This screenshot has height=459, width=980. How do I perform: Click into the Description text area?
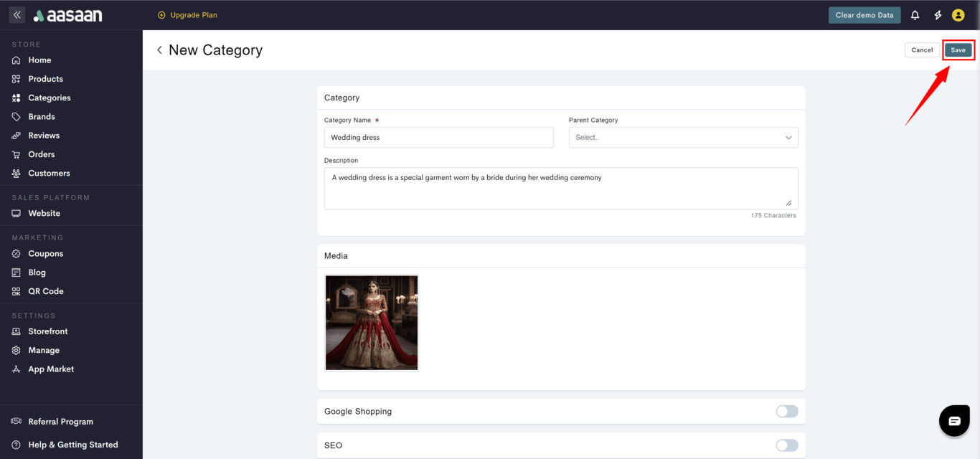pos(560,188)
